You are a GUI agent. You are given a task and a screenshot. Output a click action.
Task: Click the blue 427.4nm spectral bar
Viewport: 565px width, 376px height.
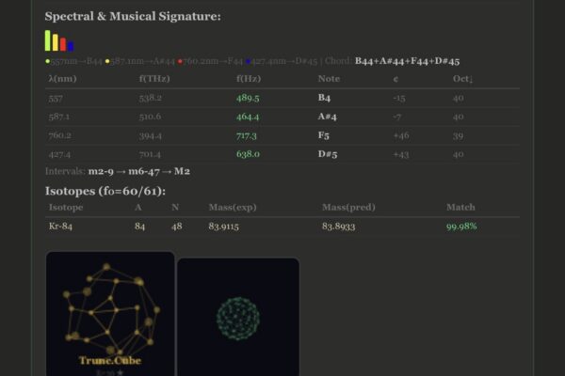71,46
